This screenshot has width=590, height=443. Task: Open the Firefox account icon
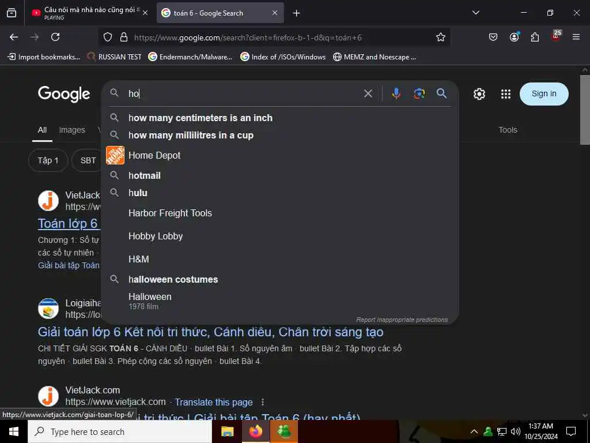(x=514, y=37)
